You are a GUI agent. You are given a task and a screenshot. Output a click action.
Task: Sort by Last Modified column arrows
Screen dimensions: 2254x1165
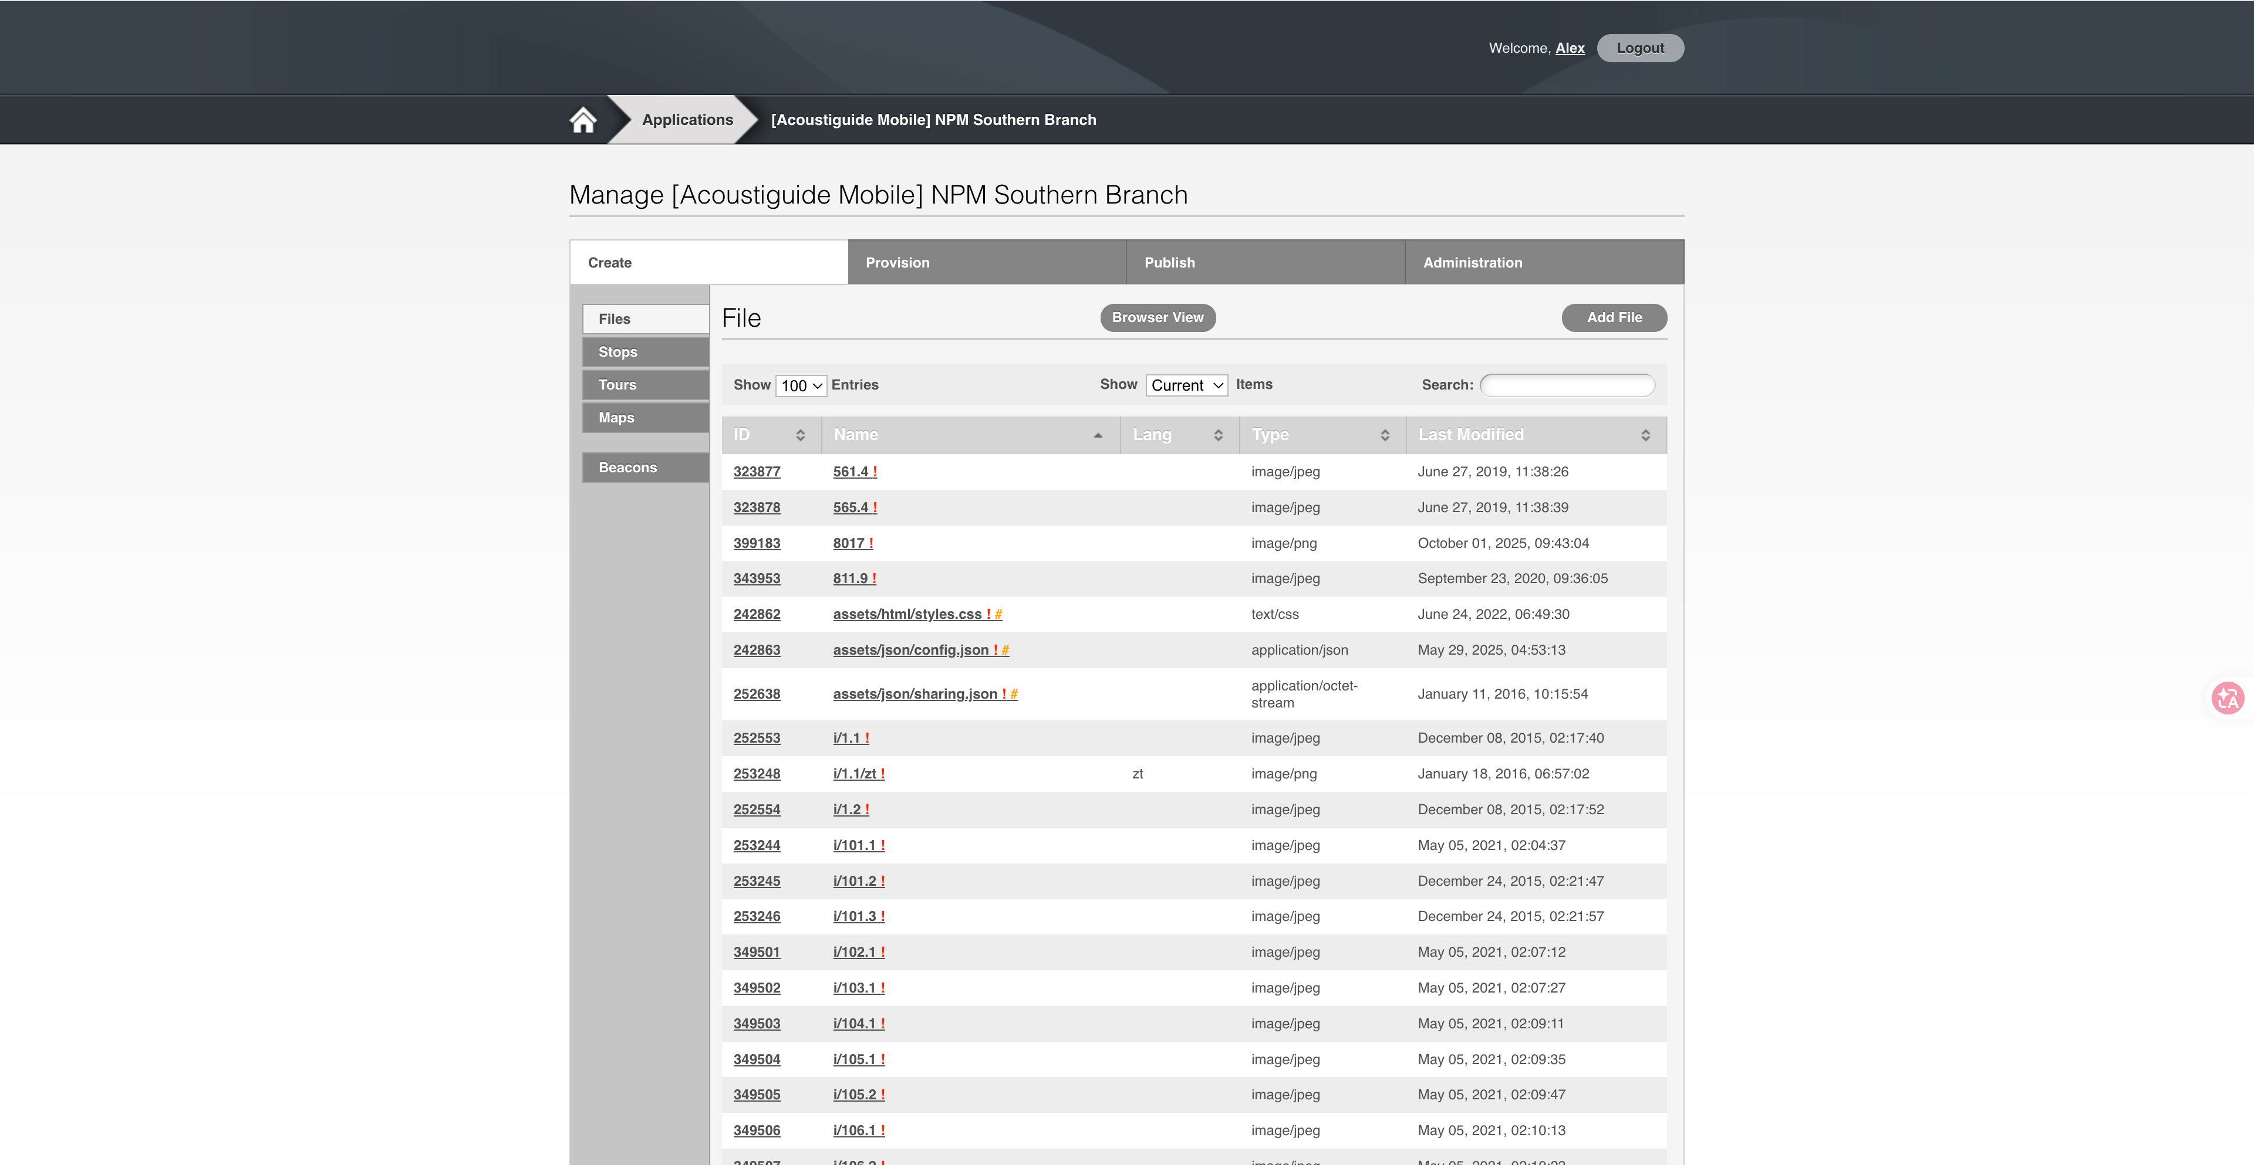(x=1645, y=435)
